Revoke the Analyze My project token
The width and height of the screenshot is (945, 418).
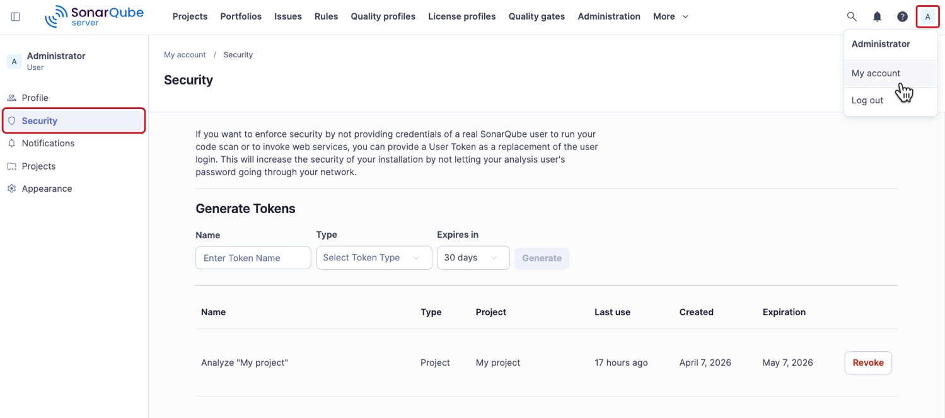(867, 363)
